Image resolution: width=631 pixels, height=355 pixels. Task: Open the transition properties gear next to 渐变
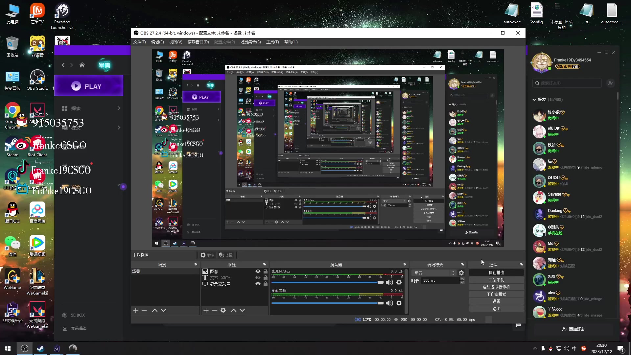click(461, 273)
